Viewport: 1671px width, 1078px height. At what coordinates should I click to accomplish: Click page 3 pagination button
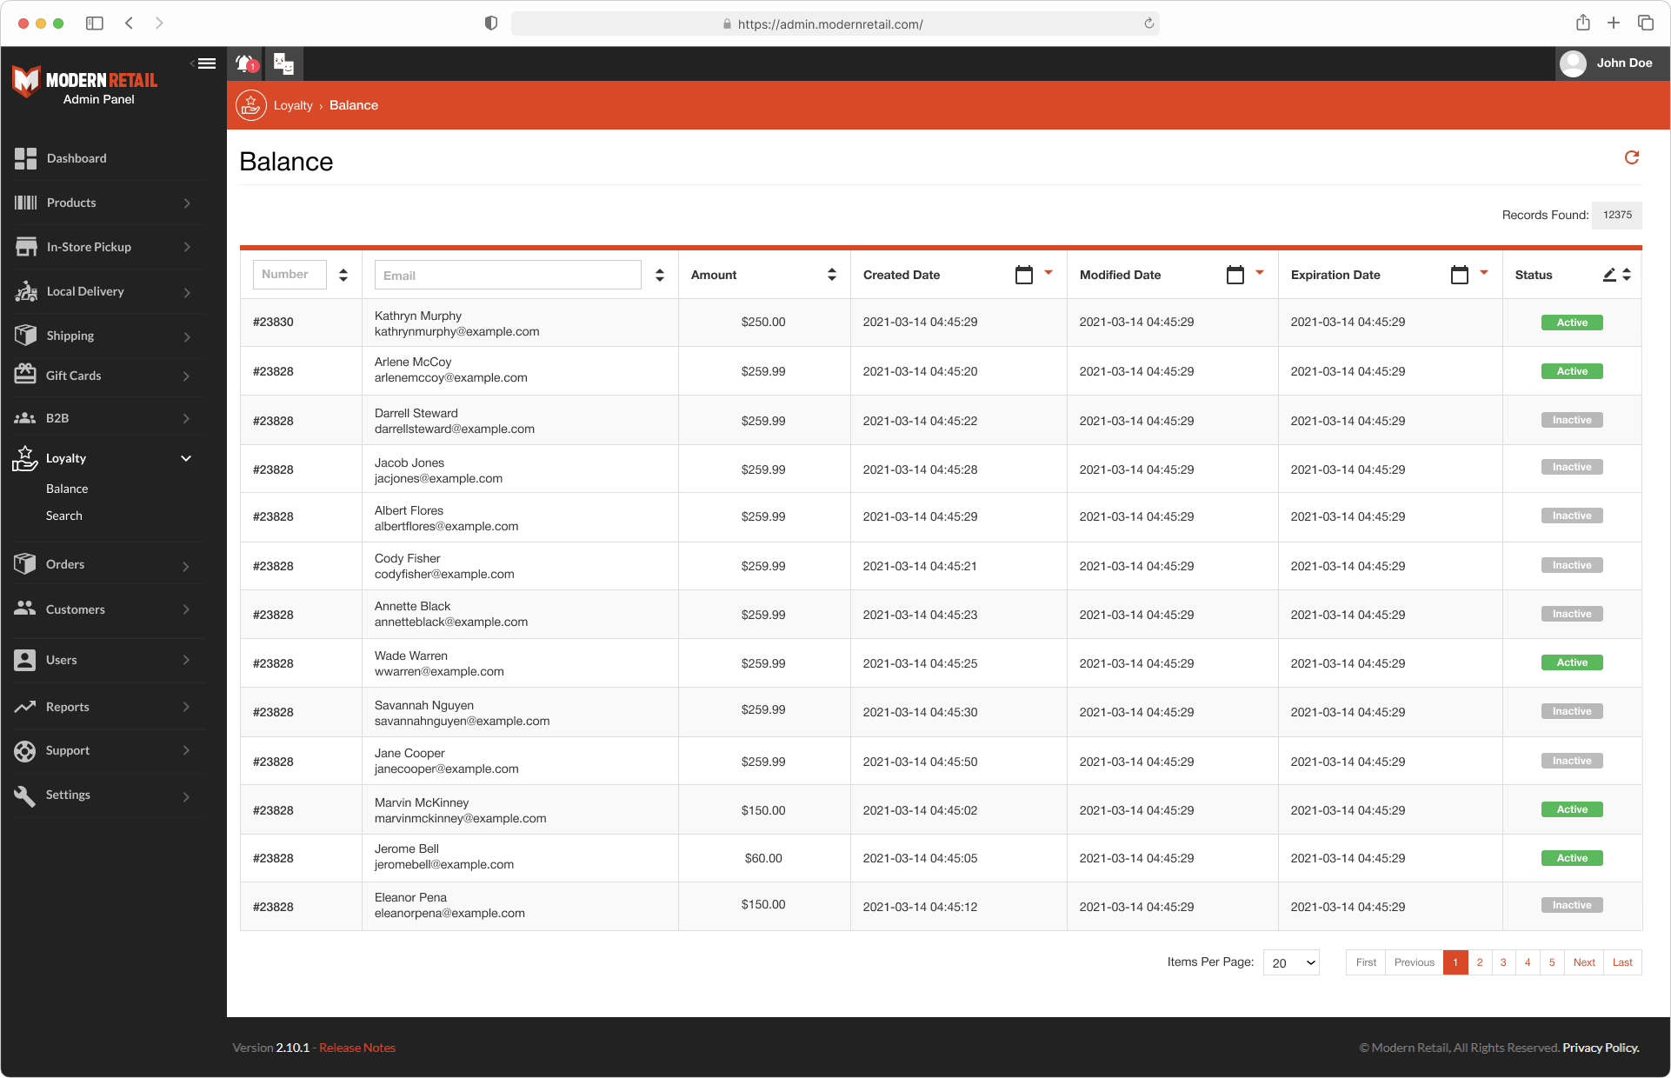pyautogui.click(x=1503, y=962)
